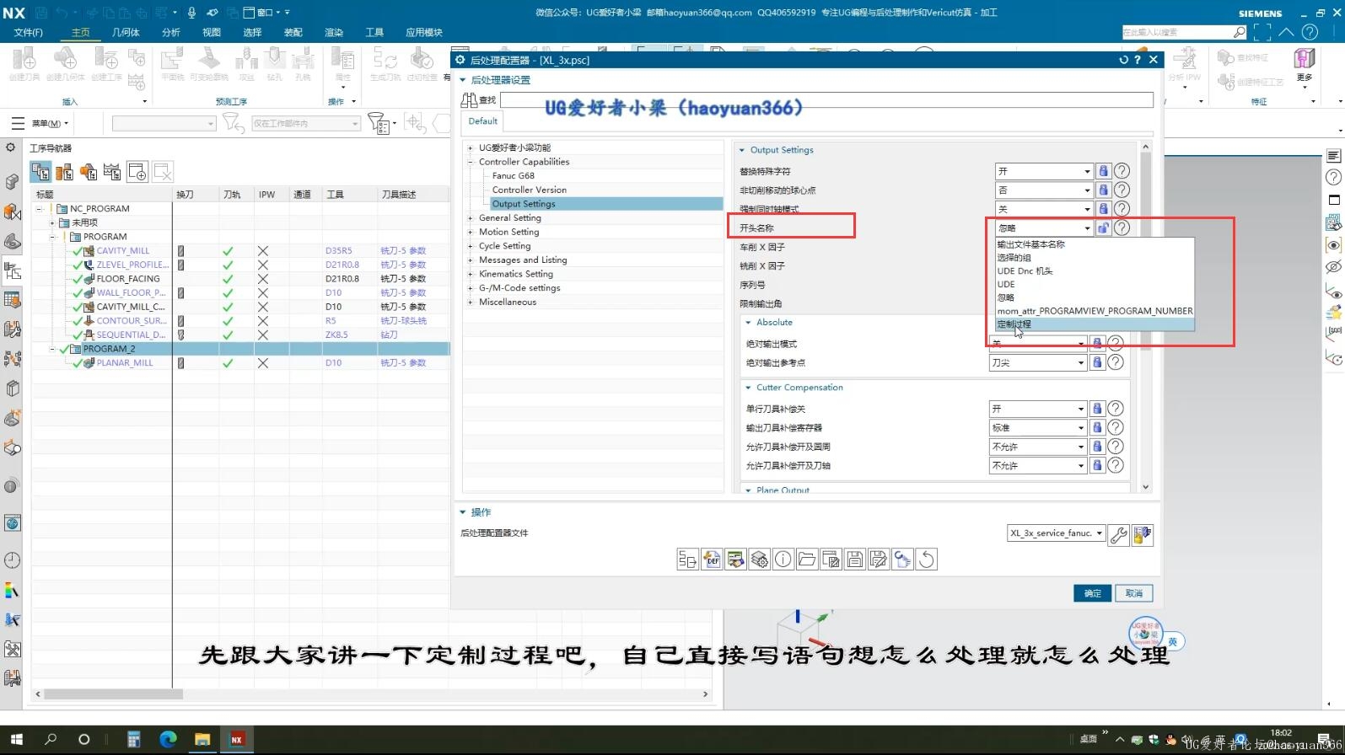Open the XL_3x_service_fanuc configurator file dropdown

(1056, 533)
